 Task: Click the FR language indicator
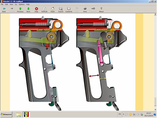click(120, 114)
